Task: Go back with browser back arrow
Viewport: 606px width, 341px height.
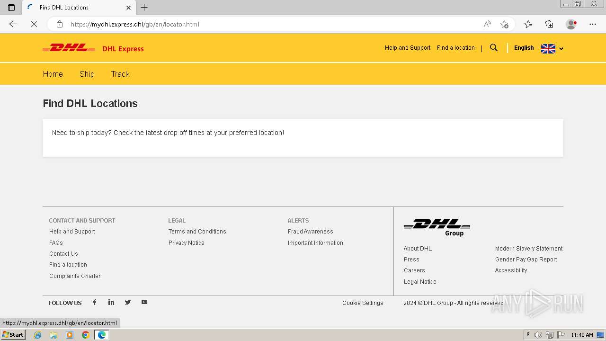Action: (x=13, y=24)
